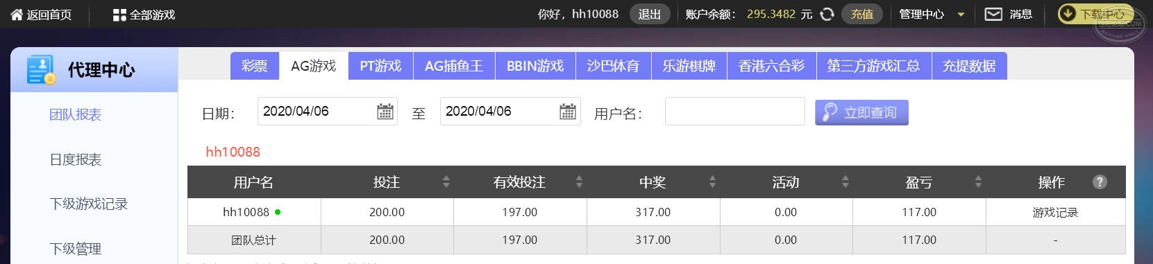Click the 充值 recharge button
This screenshot has height=264, width=1153.
pyautogui.click(x=862, y=14)
